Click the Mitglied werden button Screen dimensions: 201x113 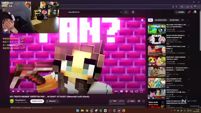click(37, 101)
